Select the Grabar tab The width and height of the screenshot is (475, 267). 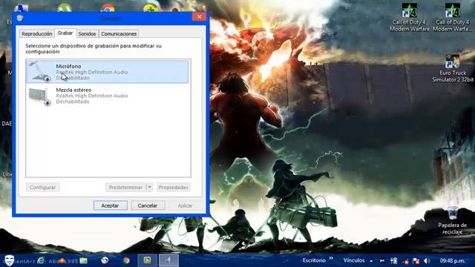coord(65,33)
